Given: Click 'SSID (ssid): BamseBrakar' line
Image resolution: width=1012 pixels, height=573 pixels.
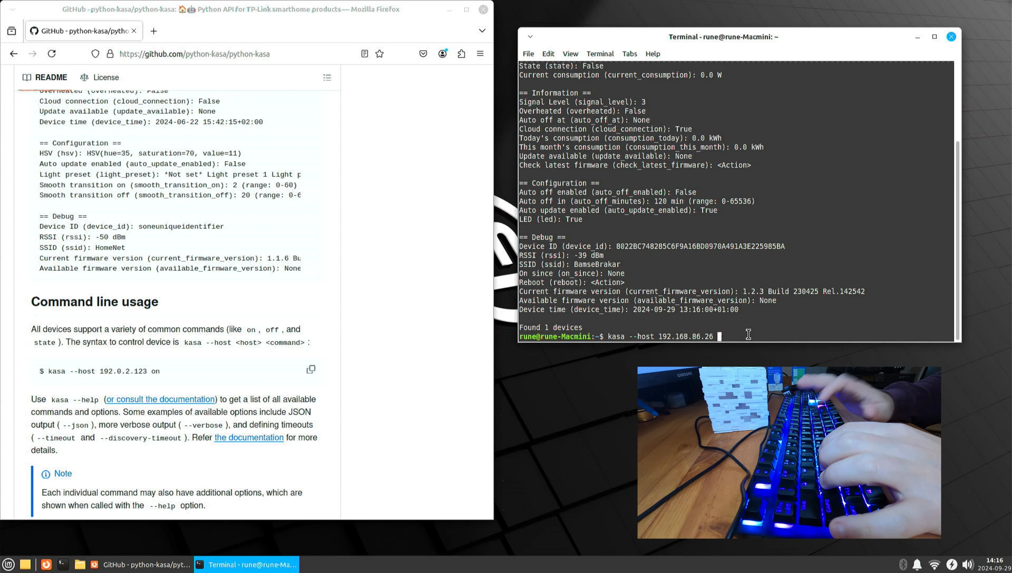Looking at the screenshot, I should click(569, 265).
